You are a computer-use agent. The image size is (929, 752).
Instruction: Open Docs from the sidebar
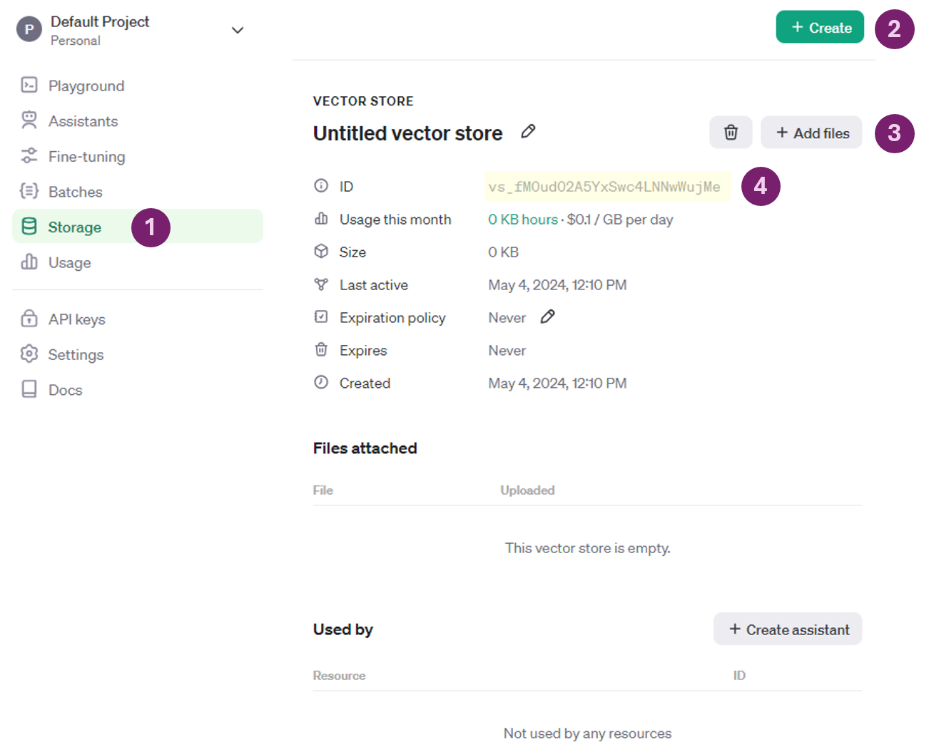65,390
